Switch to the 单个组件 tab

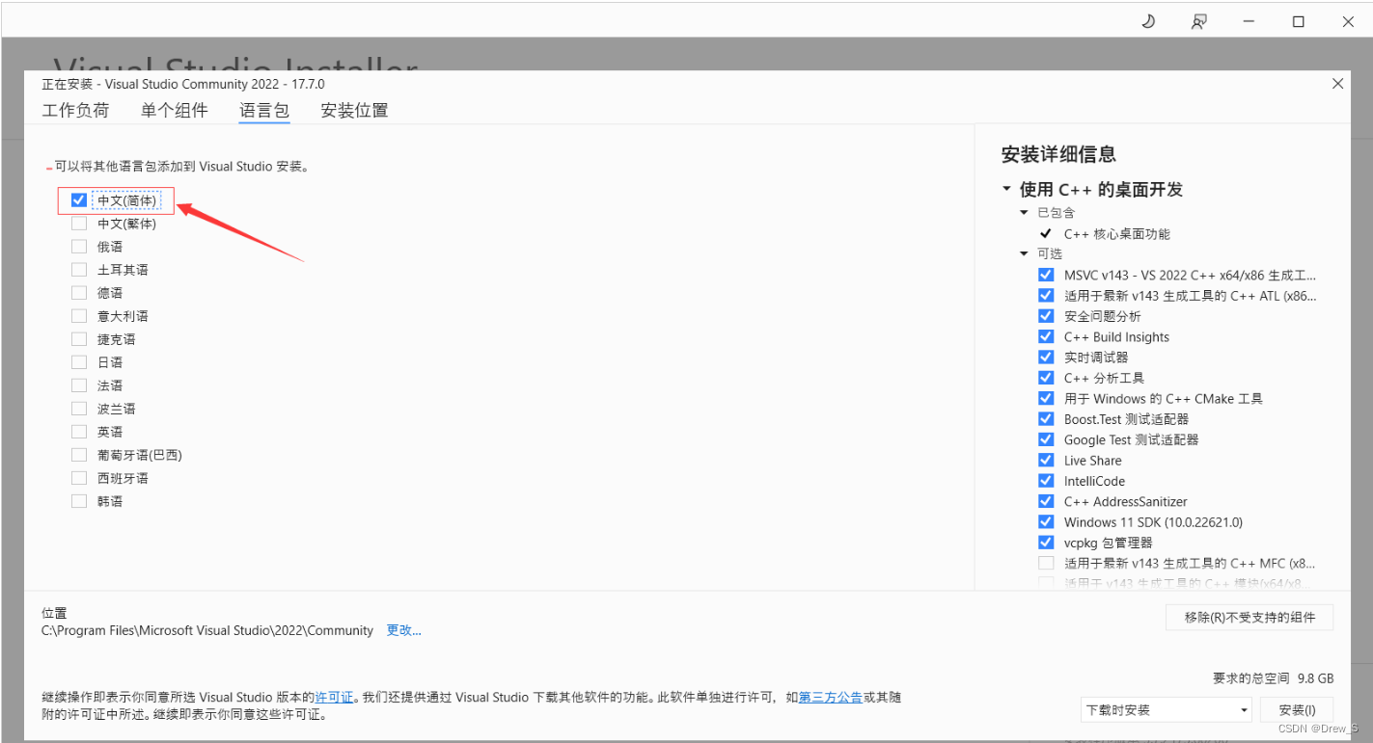tap(175, 111)
